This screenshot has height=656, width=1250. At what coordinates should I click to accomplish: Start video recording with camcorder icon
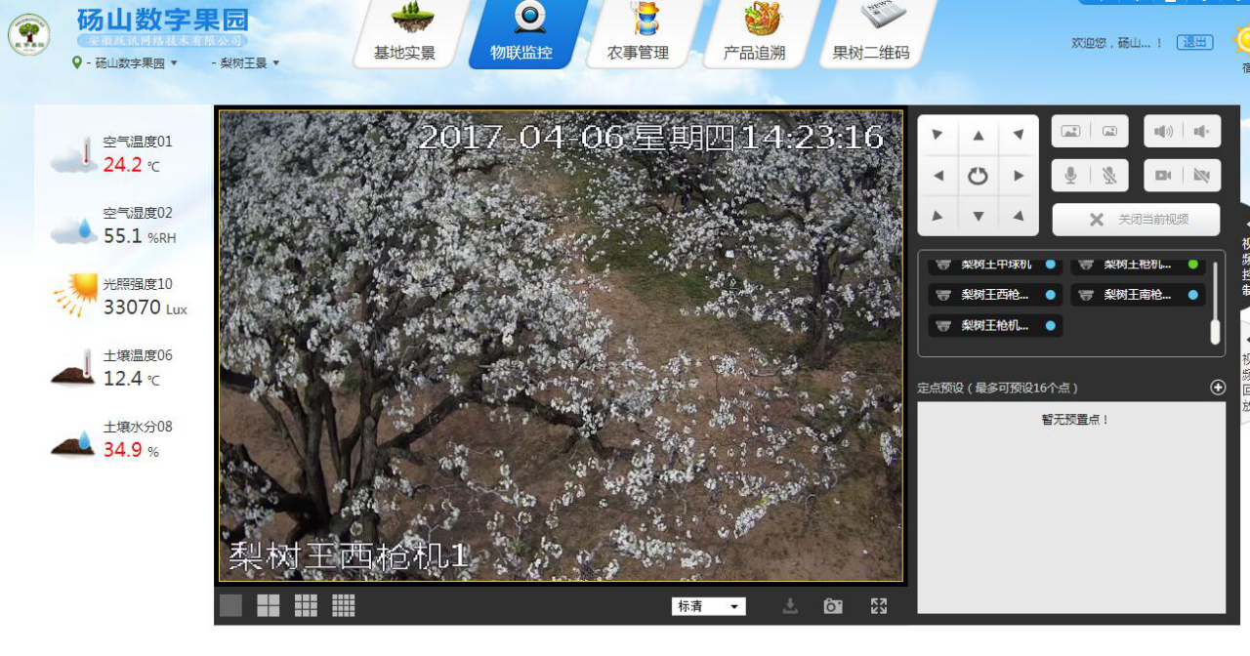(x=1163, y=175)
